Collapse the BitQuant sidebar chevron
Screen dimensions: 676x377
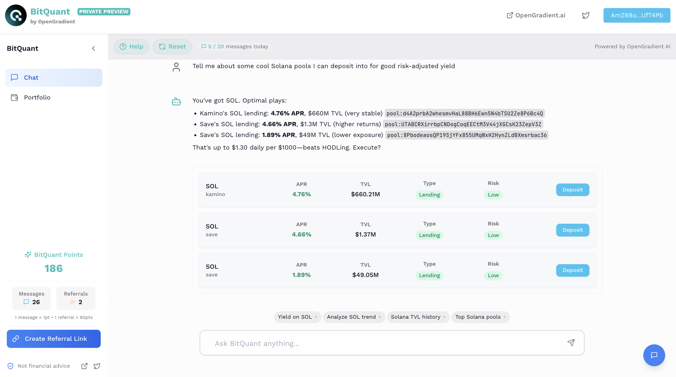[x=93, y=48]
